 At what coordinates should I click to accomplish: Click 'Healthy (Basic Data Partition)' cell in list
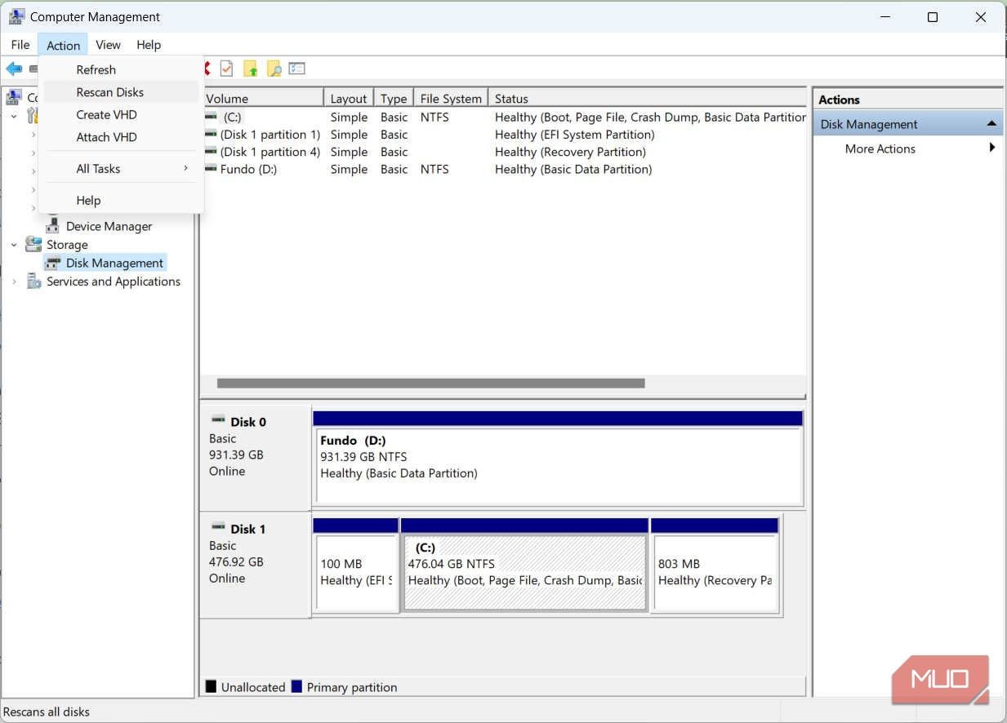pyautogui.click(x=573, y=169)
